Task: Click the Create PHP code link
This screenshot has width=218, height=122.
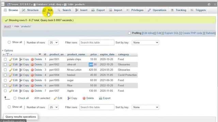Action: (x=192, y=33)
